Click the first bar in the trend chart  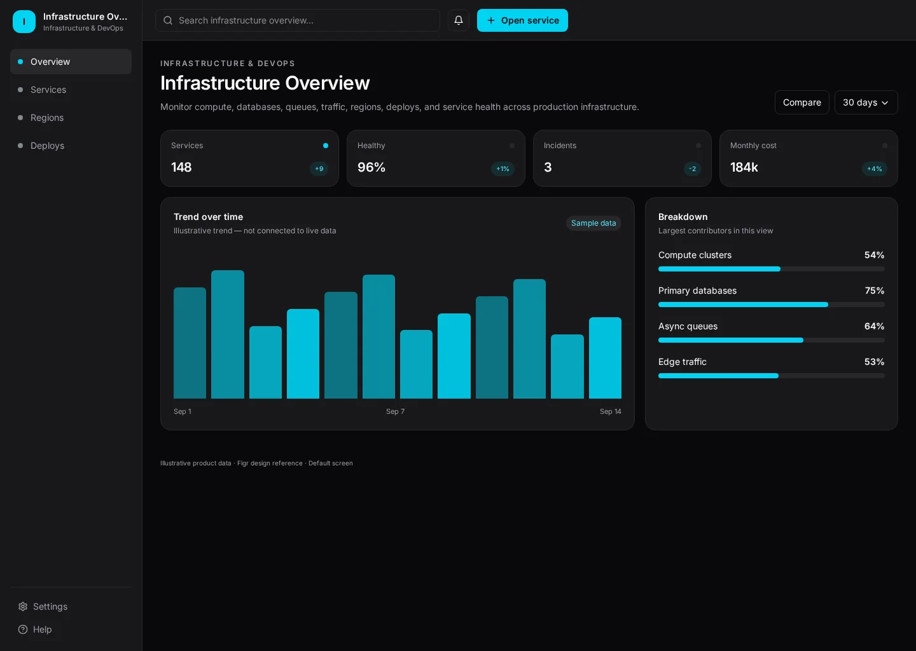(190, 343)
